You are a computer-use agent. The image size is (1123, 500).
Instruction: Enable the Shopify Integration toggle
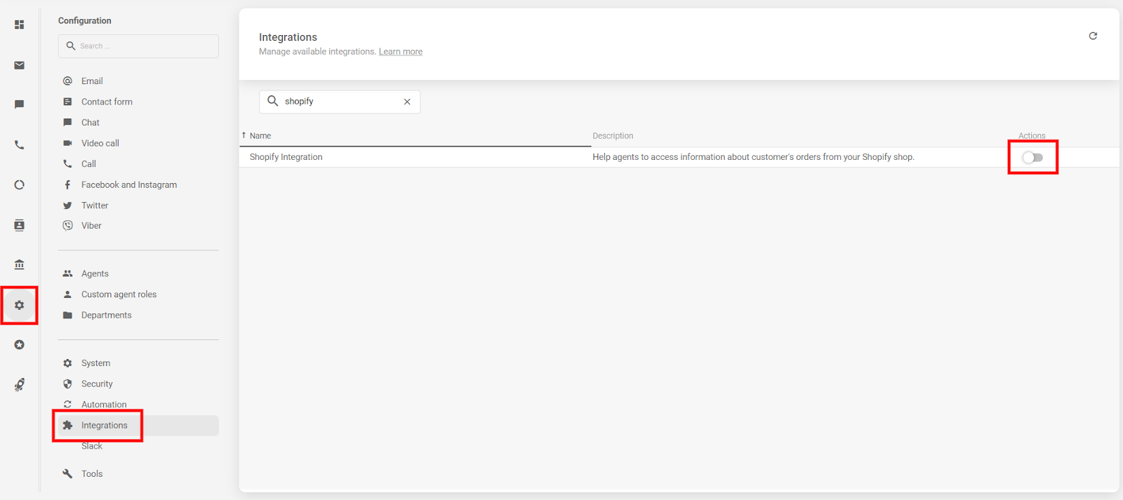pos(1032,157)
